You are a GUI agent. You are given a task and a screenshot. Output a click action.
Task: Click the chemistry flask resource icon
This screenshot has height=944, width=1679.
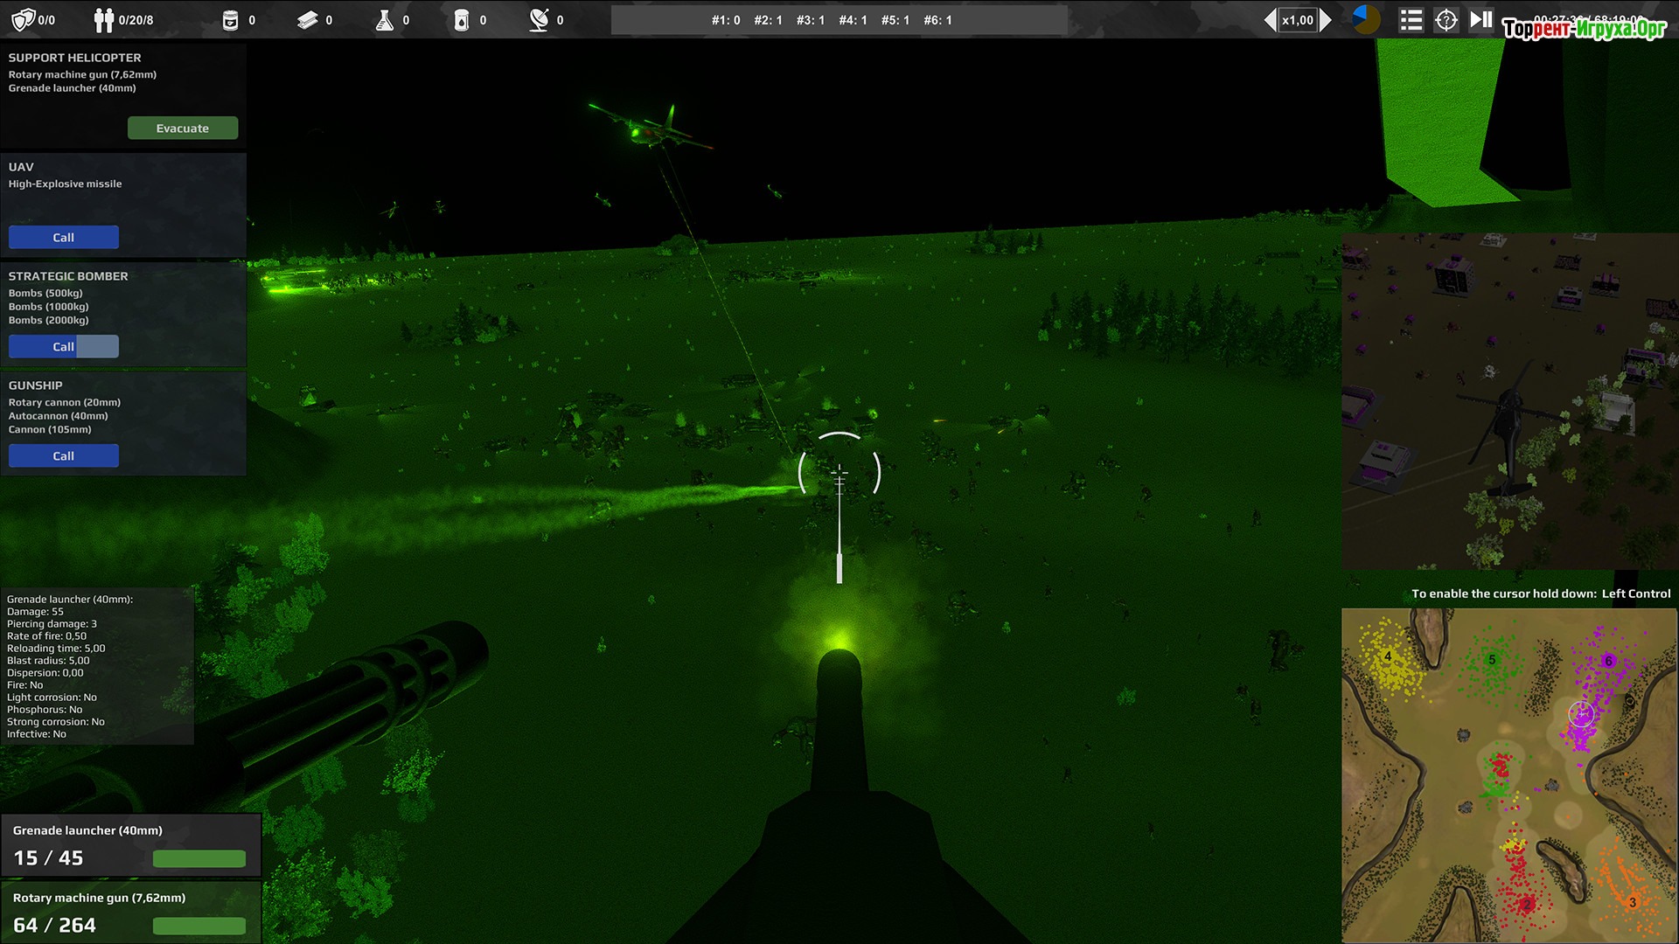coord(384,19)
